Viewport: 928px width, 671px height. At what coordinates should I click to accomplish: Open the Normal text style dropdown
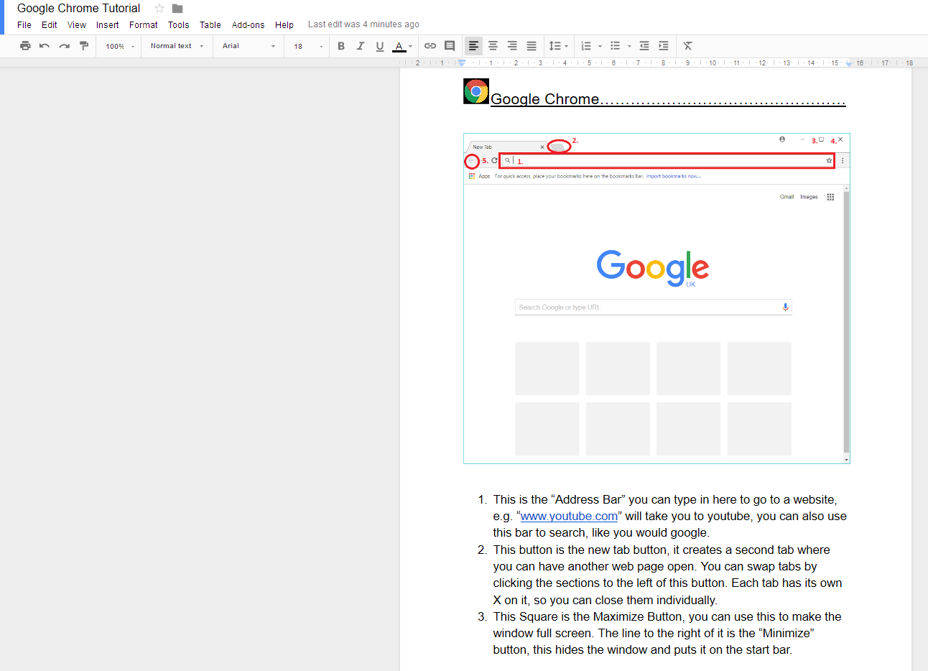(x=177, y=46)
